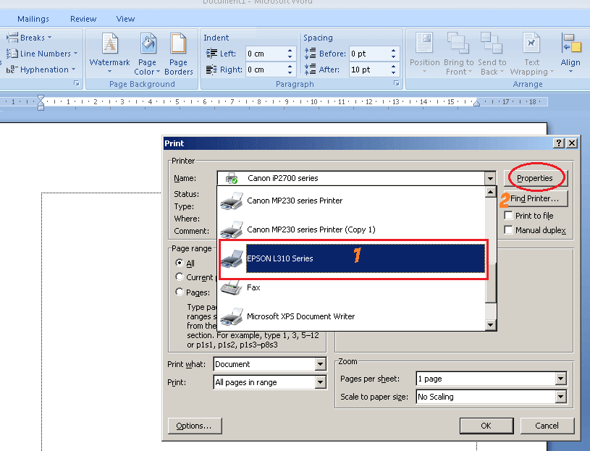Close the Print dialog window

pos(572,143)
